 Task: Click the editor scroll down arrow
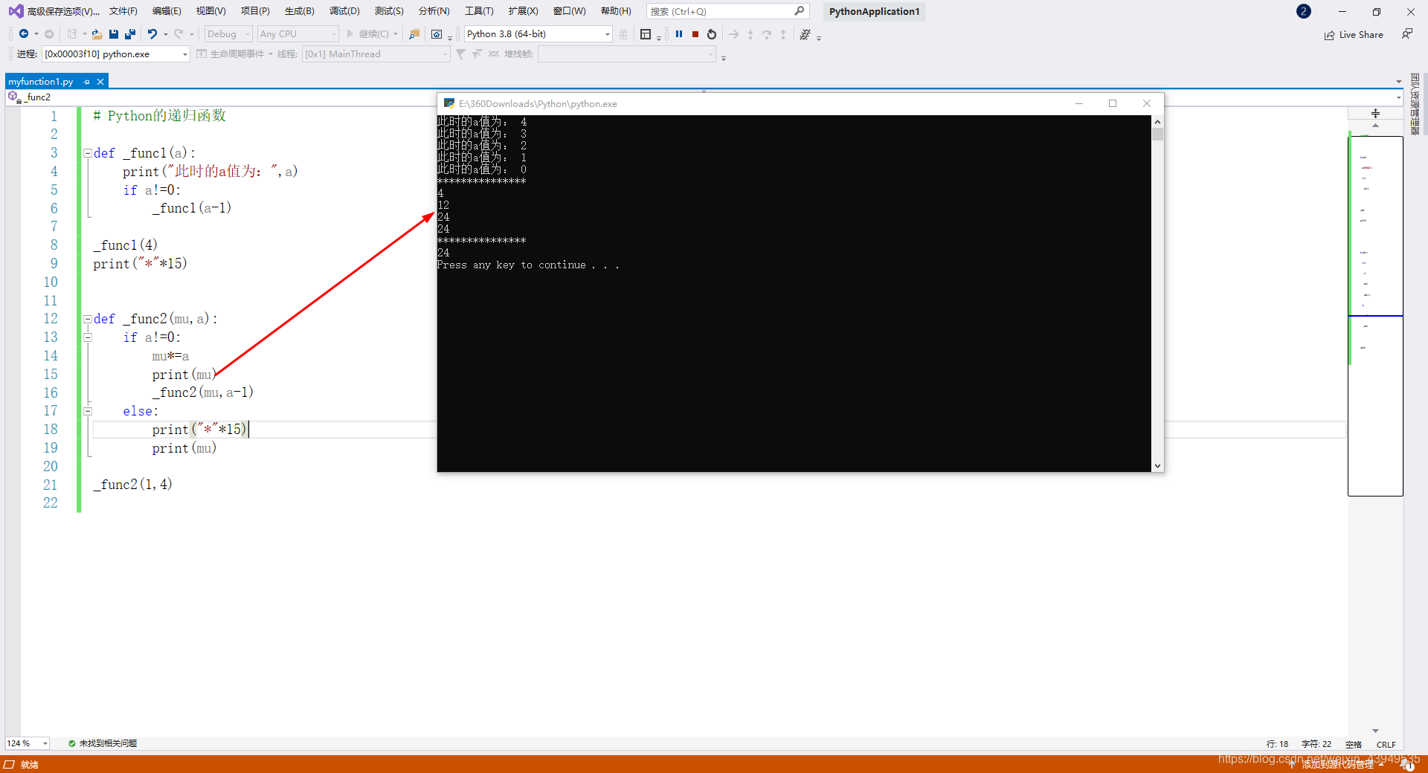1375,731
